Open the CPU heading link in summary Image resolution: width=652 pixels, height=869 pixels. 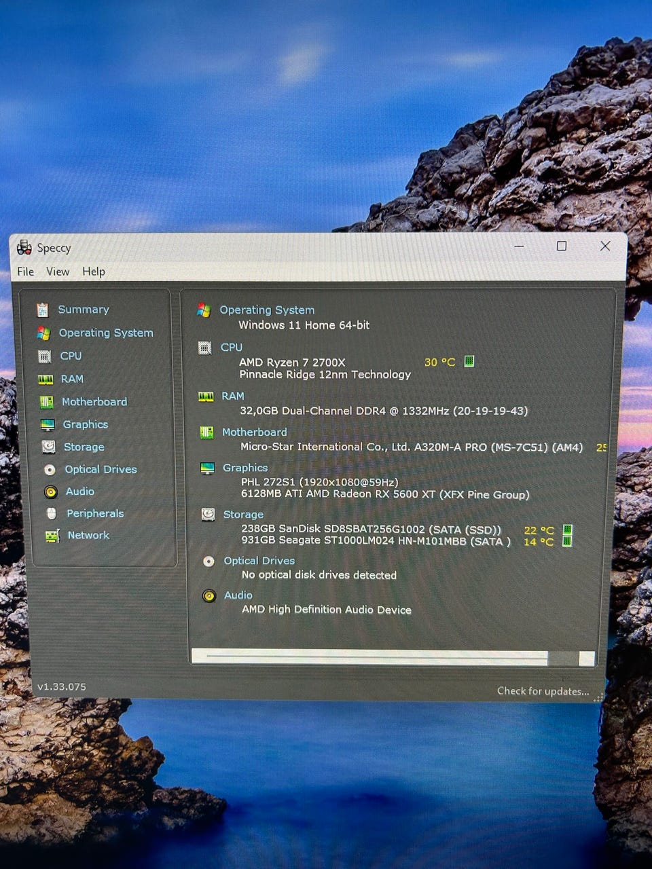pyautogui.click(x=232, y=347)
